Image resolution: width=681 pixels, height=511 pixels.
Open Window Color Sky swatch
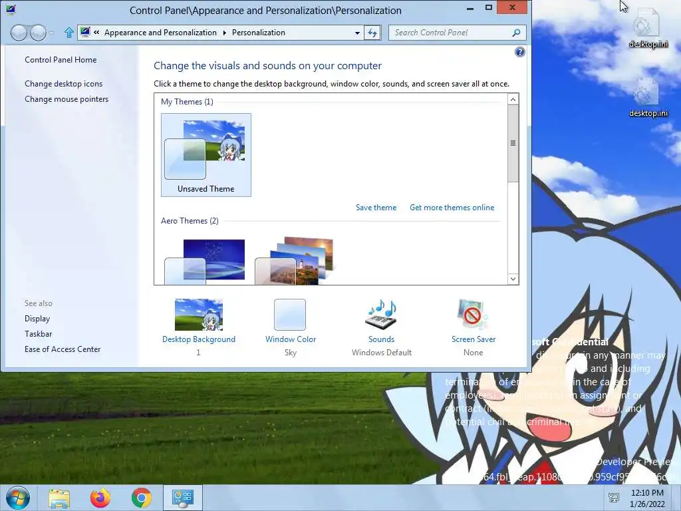pyautogui.click(x=290, y=315)
